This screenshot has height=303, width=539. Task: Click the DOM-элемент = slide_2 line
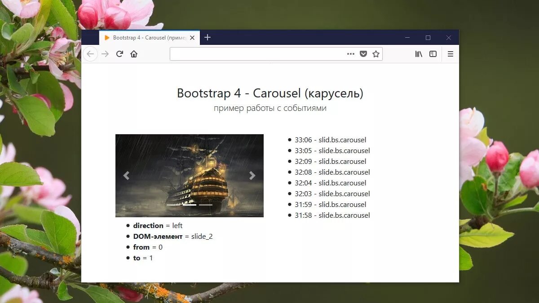(173, 236)
